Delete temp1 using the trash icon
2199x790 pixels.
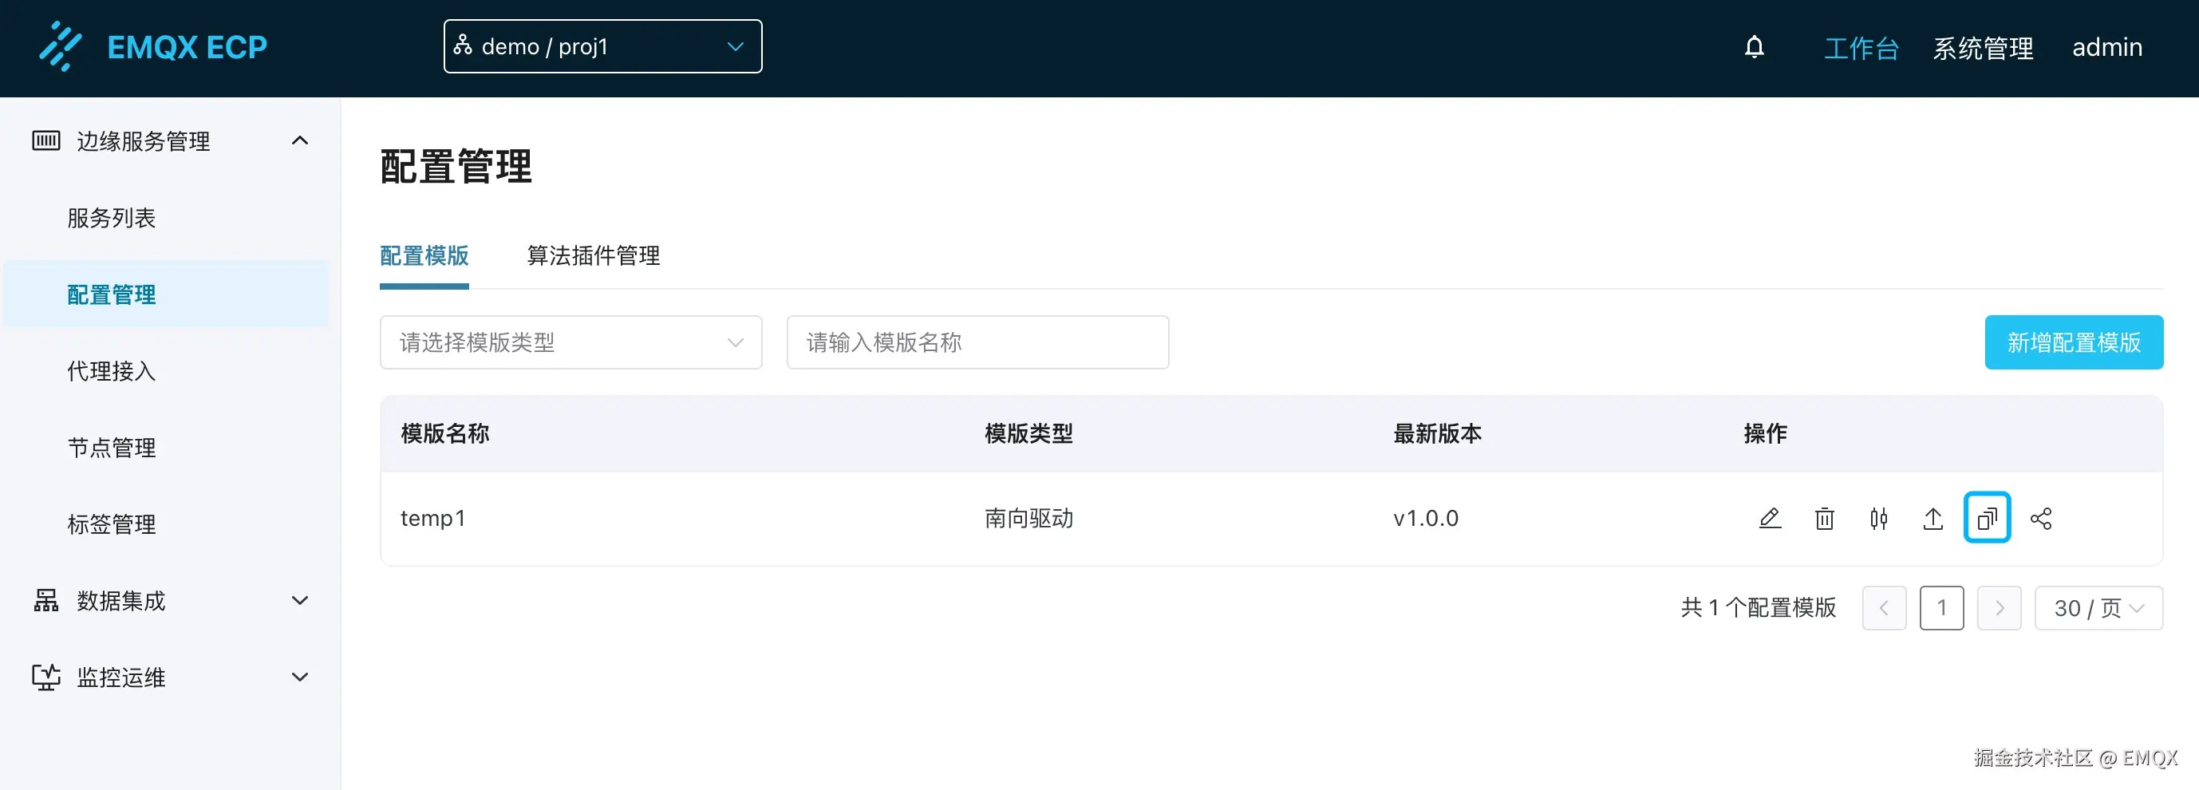(x=1824, y=519)
